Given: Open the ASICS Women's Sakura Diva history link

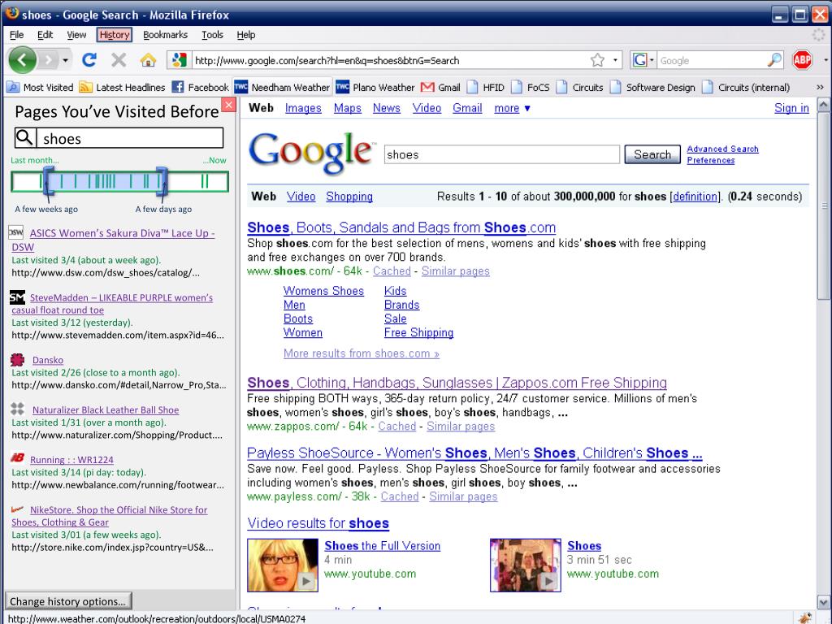Looking at the screenshot, I should point(113,240).
